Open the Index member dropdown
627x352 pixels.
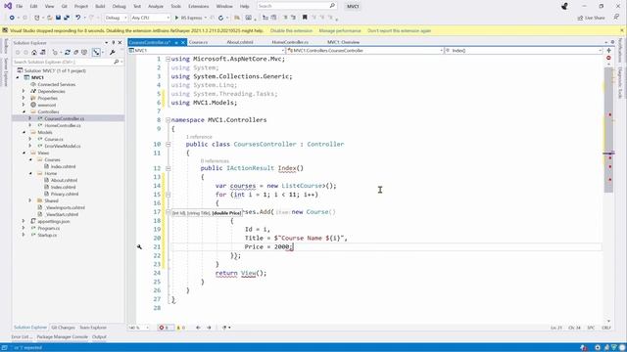[524, 51]
